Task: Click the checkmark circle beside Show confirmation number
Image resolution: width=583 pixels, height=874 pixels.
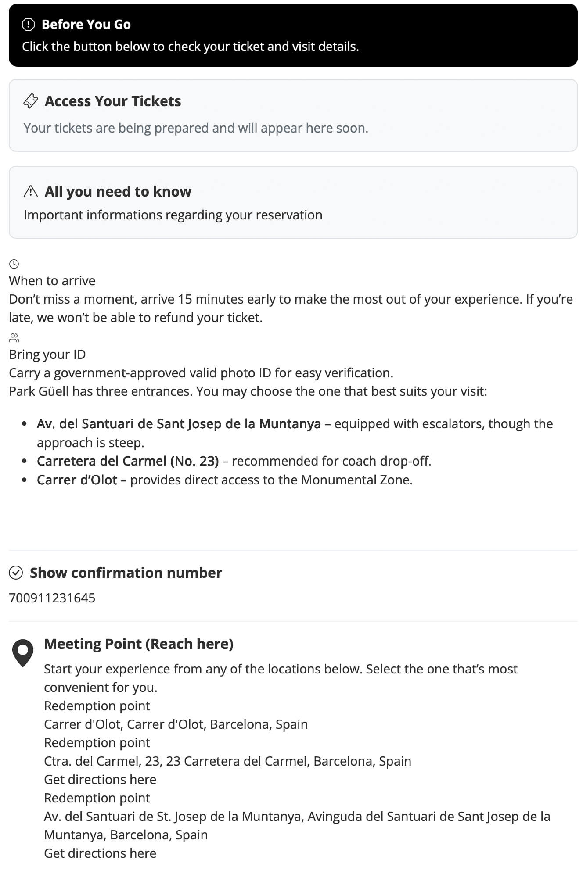Action: (x=16, y=573)
